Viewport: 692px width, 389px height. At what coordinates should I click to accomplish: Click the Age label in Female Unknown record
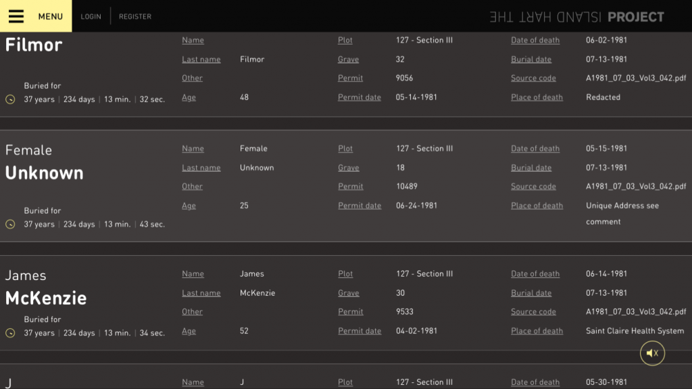coord(189,206)
